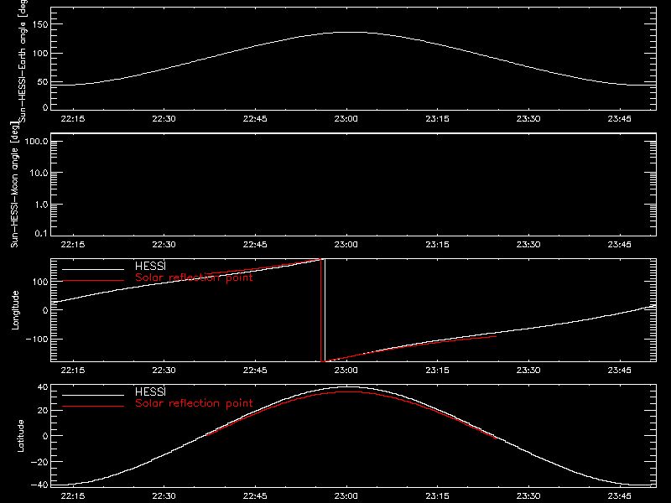Click the '-100' tick on the Longitude axis

(x=37, y=339)
